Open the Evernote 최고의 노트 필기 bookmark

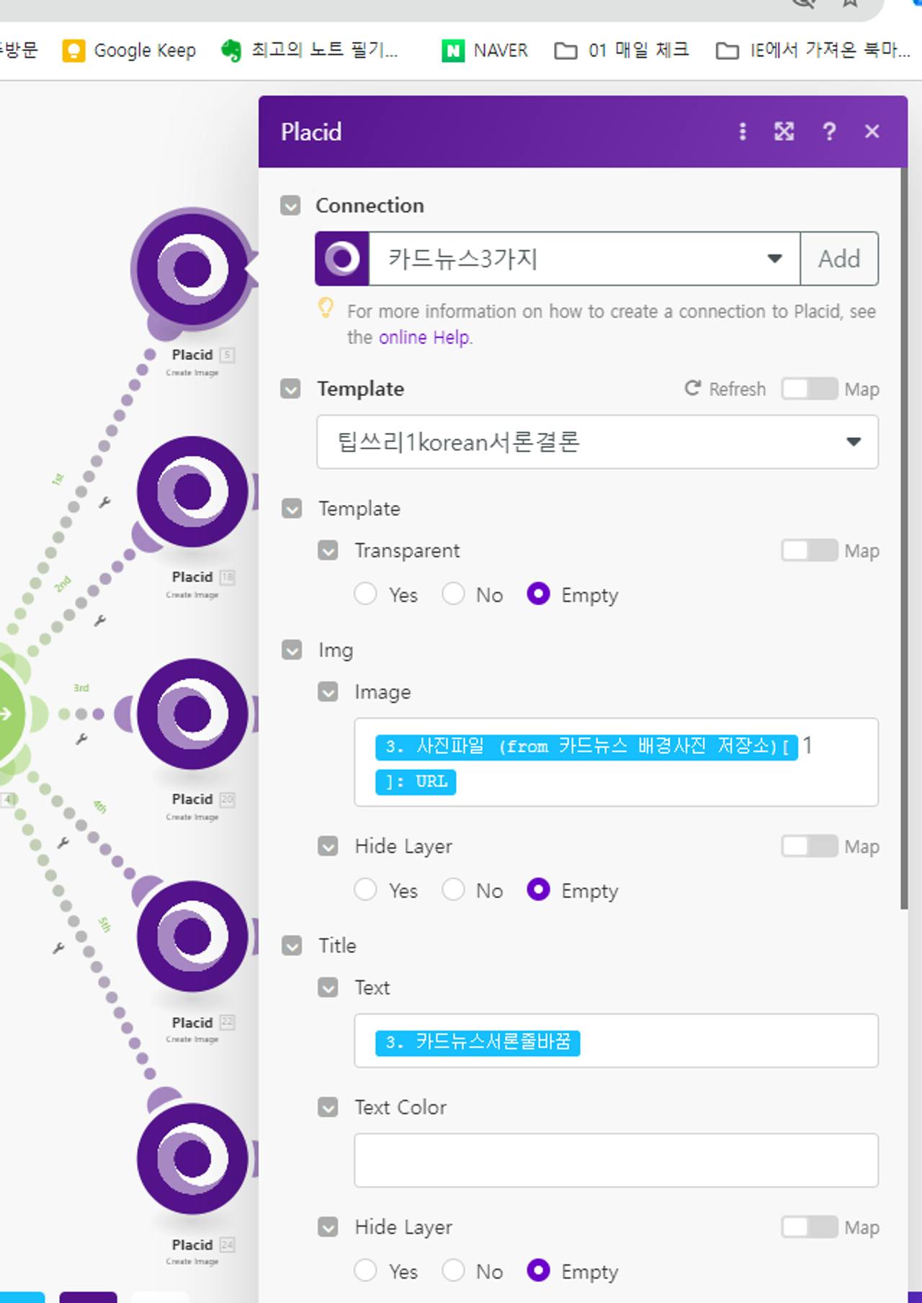[x=310, y=50]
